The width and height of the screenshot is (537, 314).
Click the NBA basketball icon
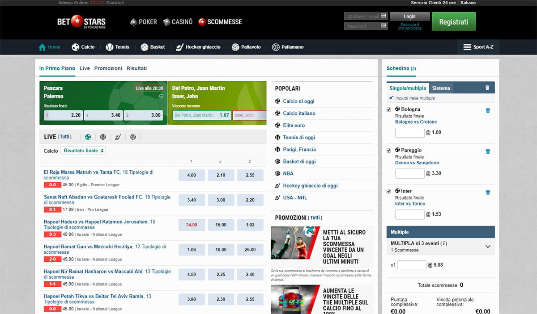(x=277, y=174)
